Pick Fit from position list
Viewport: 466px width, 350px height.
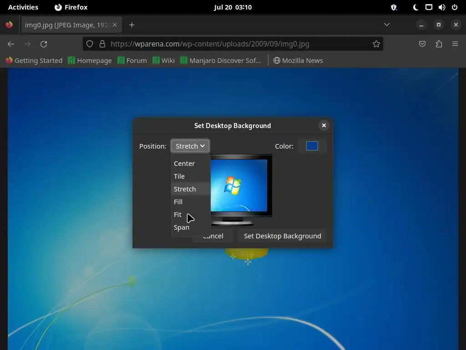191,215
